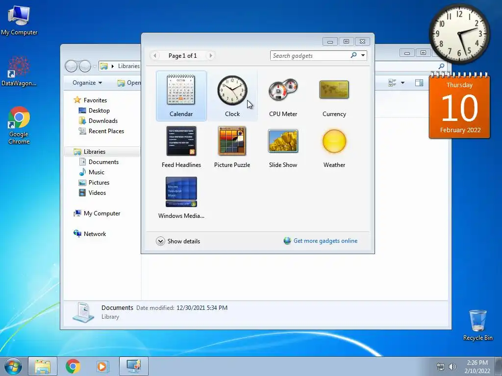Screen dimensions: 502x376
Task: Click the Open button in Explorer toolbar
Action: (129, 83)
